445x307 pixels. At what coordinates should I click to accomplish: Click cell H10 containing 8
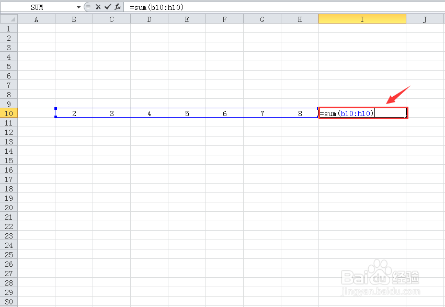click(x=300, y=113)
